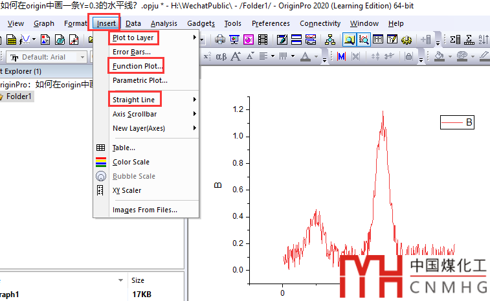Click the Lock padlock toolbar icon
Image resolution: width=490 pixels, height=301 pixels.
(x=408, y=56)
